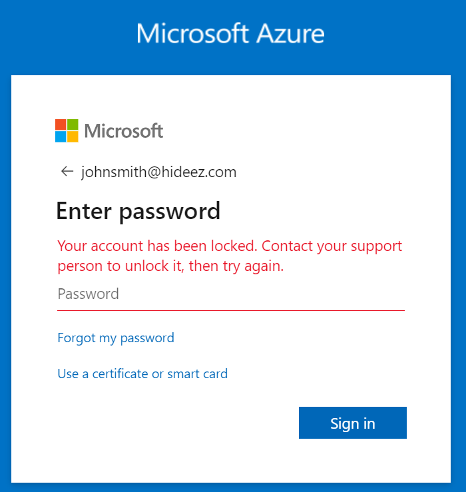The image size is (466, 492).
Task: Click the red square of the Microsoft logo
Action: (61, 124)
